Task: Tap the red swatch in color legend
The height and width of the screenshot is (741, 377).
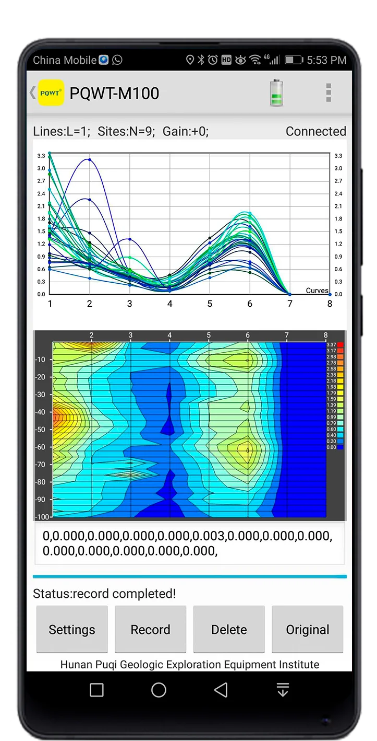Action: pos(340,345)
